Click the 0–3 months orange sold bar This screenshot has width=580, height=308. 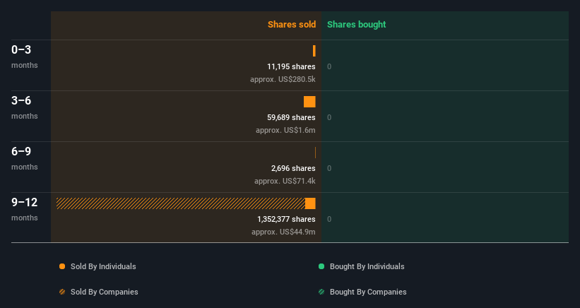314,51
